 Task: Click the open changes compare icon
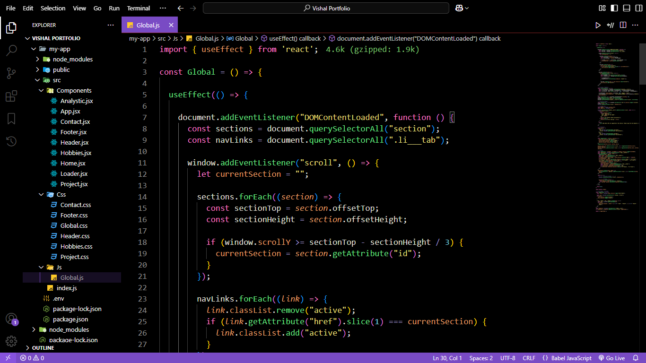click(611, 25)
